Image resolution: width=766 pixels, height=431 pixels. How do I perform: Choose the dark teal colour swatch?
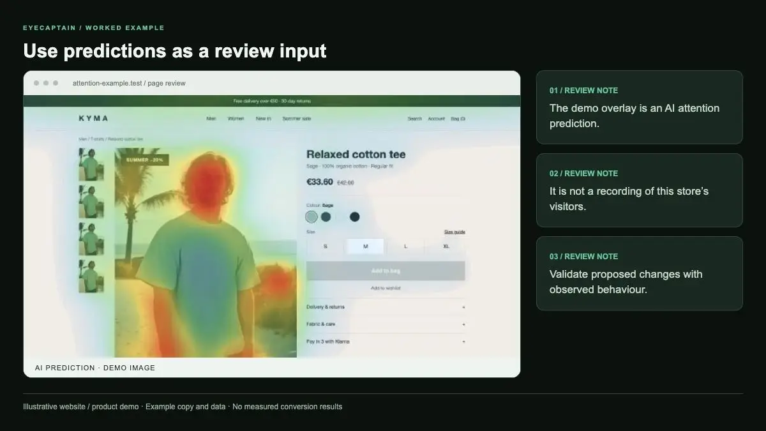point(326,216)
